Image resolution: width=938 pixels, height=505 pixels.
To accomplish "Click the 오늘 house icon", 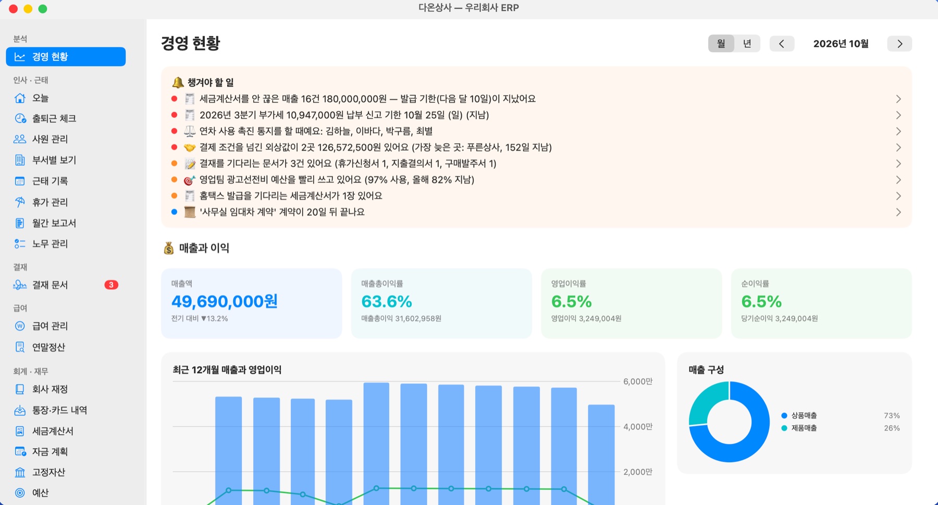I will 20,98.
